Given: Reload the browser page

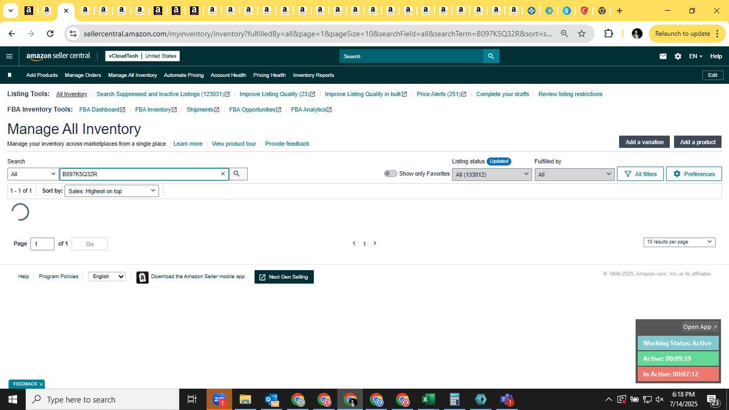Looking at the screenshot, I should [x=50, y=34].
